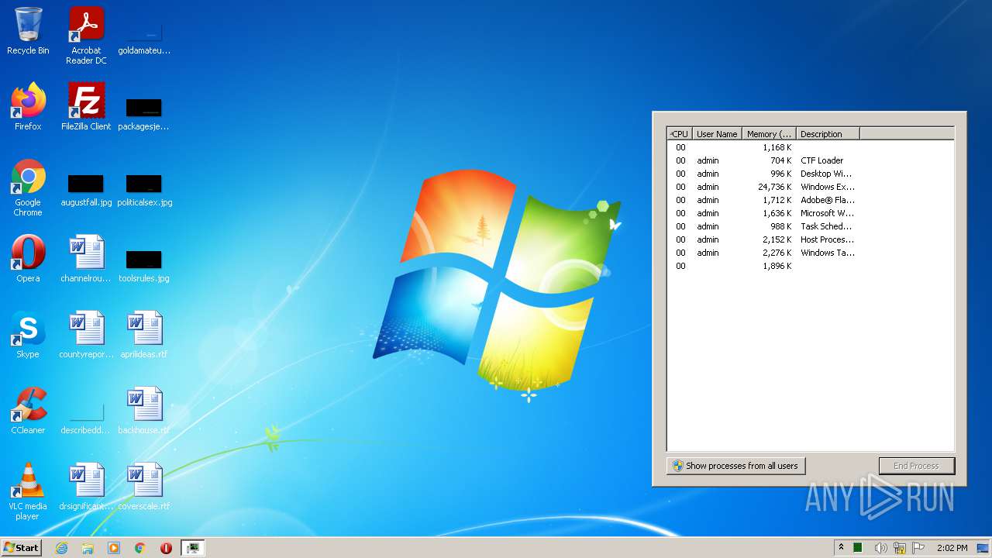Click the volume speaker tray icon
Viewport: 992px width, 558px height.
tap(880, 548)
